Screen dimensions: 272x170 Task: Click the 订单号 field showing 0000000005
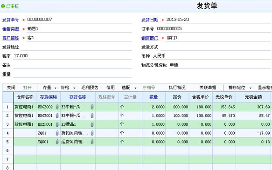point(213,29)
